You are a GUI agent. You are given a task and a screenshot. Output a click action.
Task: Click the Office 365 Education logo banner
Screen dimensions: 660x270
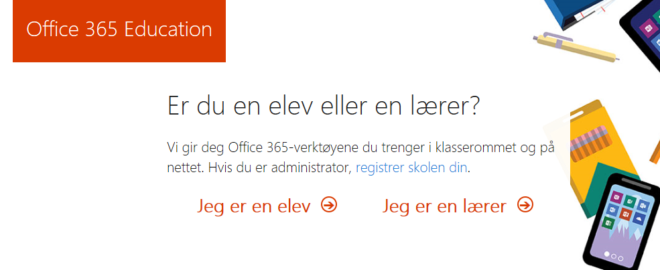point(119,30)
